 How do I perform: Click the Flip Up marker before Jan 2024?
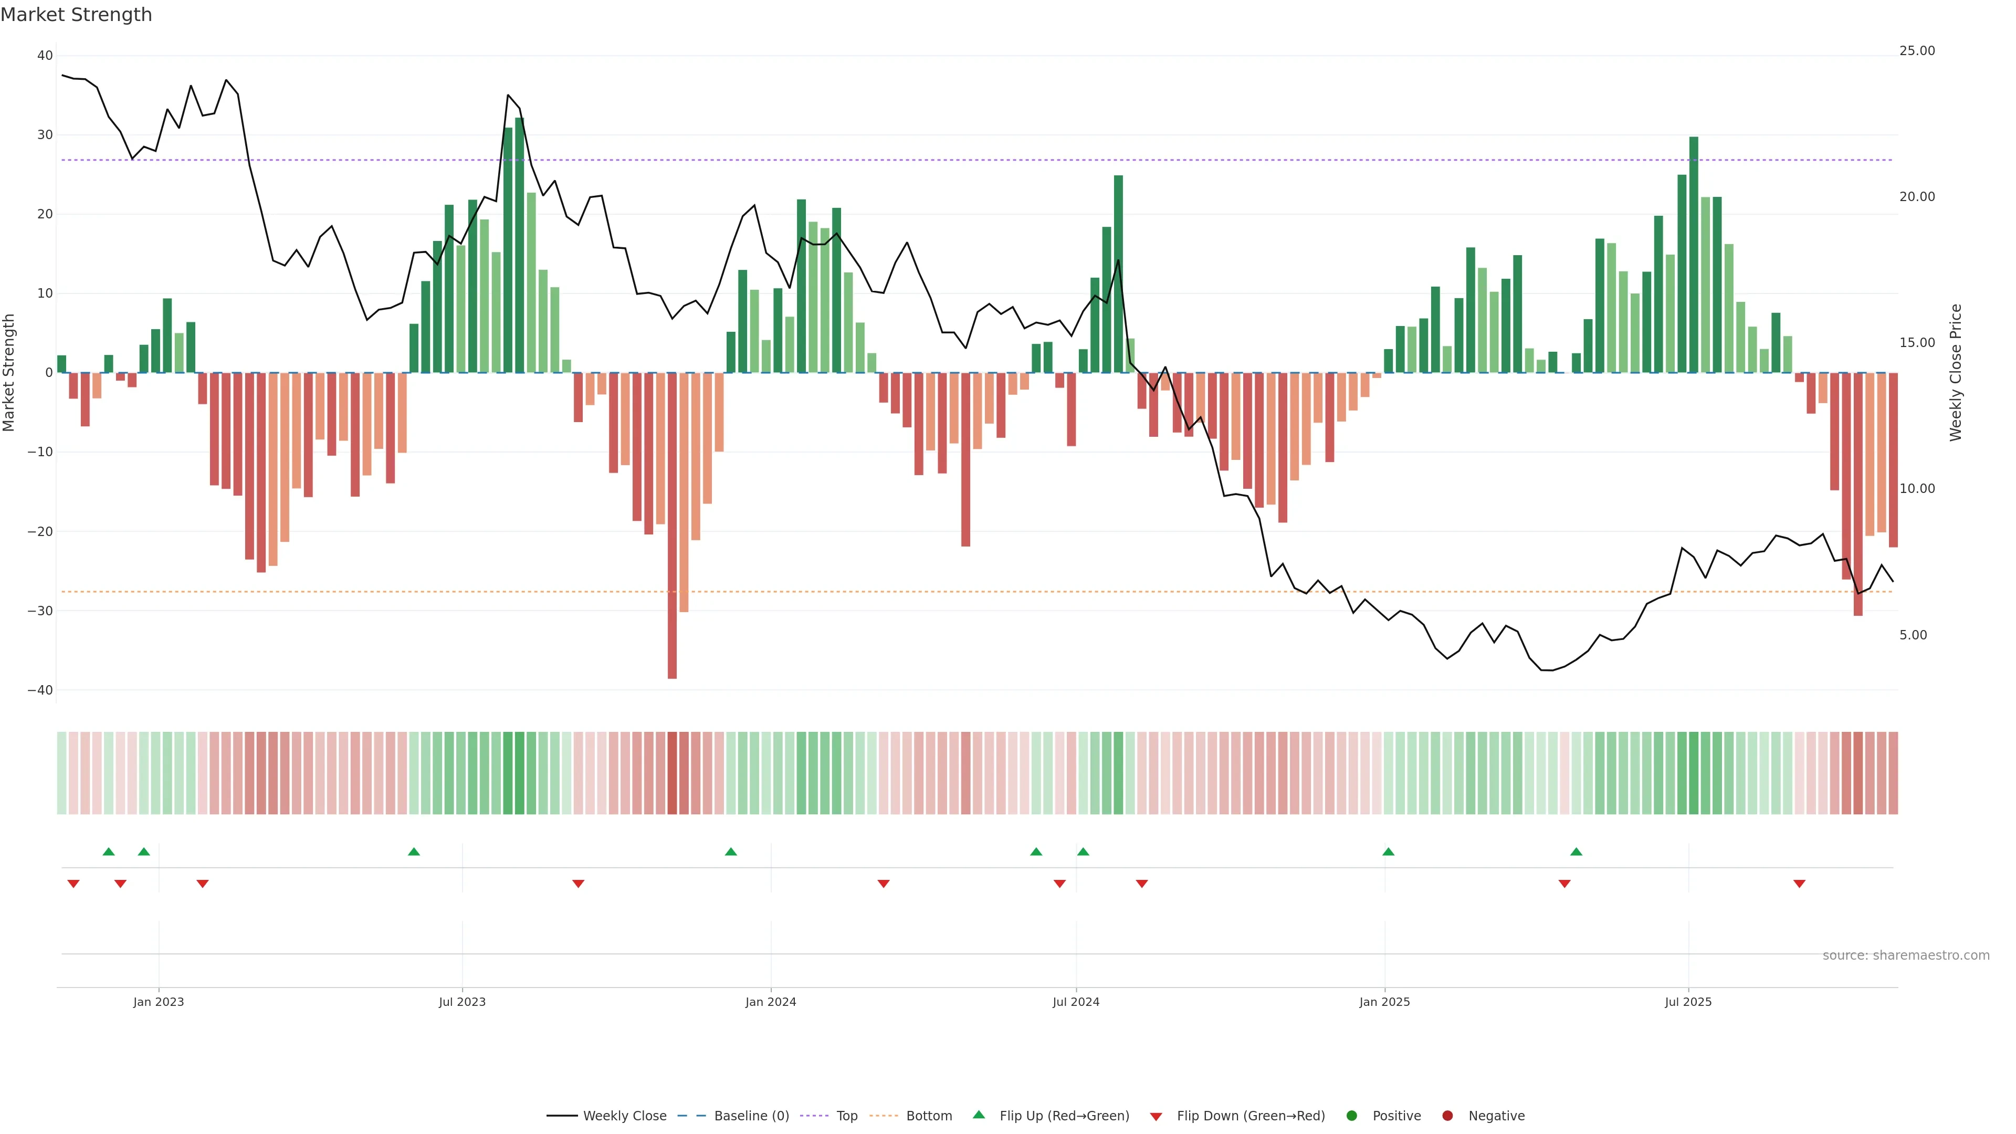point(731,852)
